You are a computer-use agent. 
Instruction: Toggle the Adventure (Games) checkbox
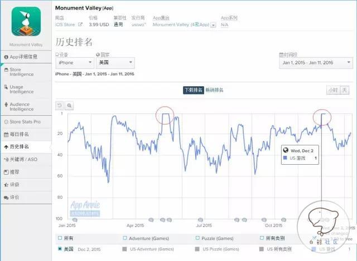click(124, 239)
